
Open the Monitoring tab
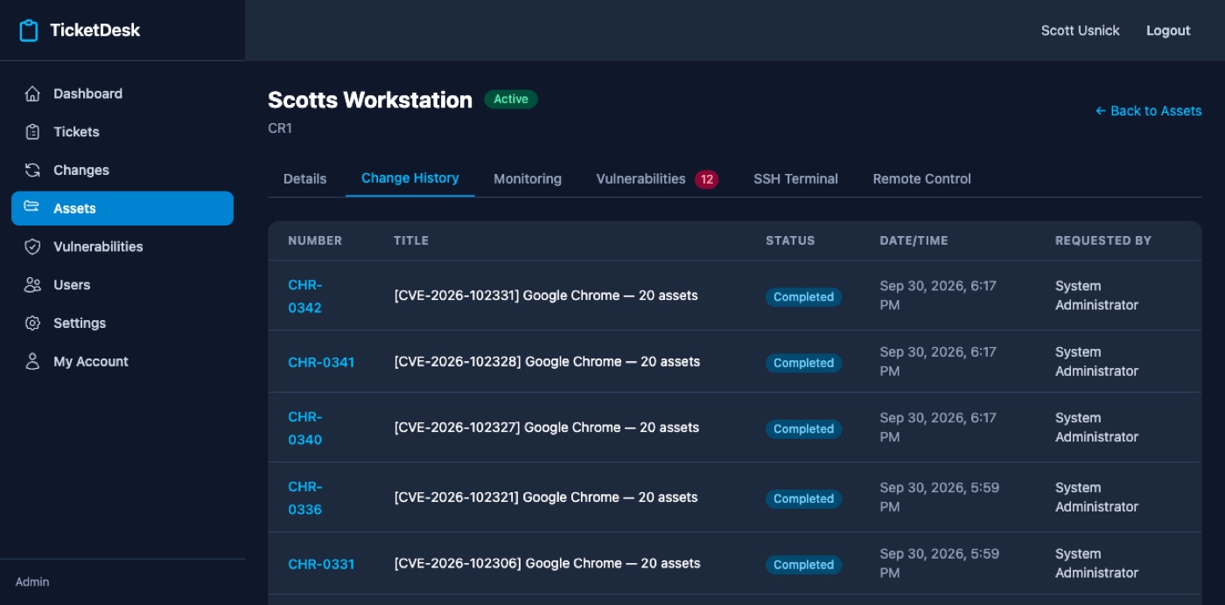click(x=528, y=178)
